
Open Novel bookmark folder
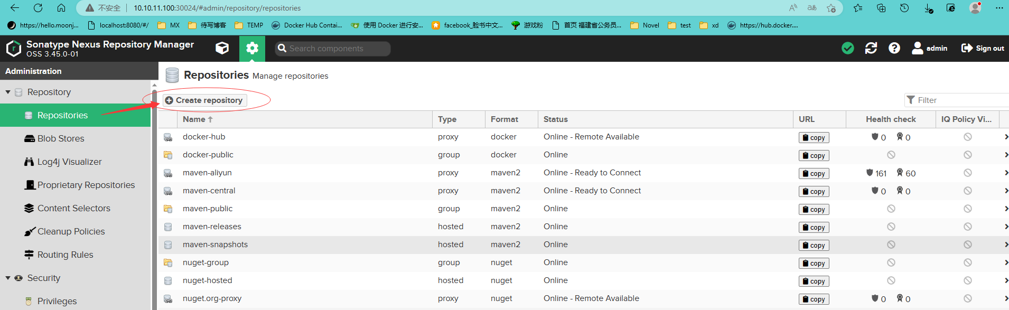[645, 25]
